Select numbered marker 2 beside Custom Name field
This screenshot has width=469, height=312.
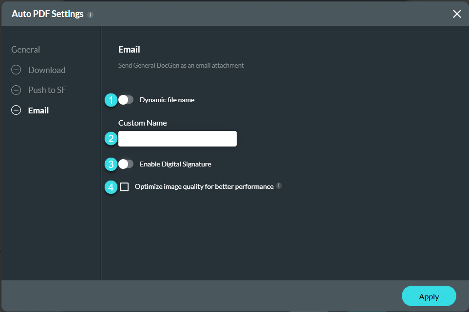(x=111, y=139)
